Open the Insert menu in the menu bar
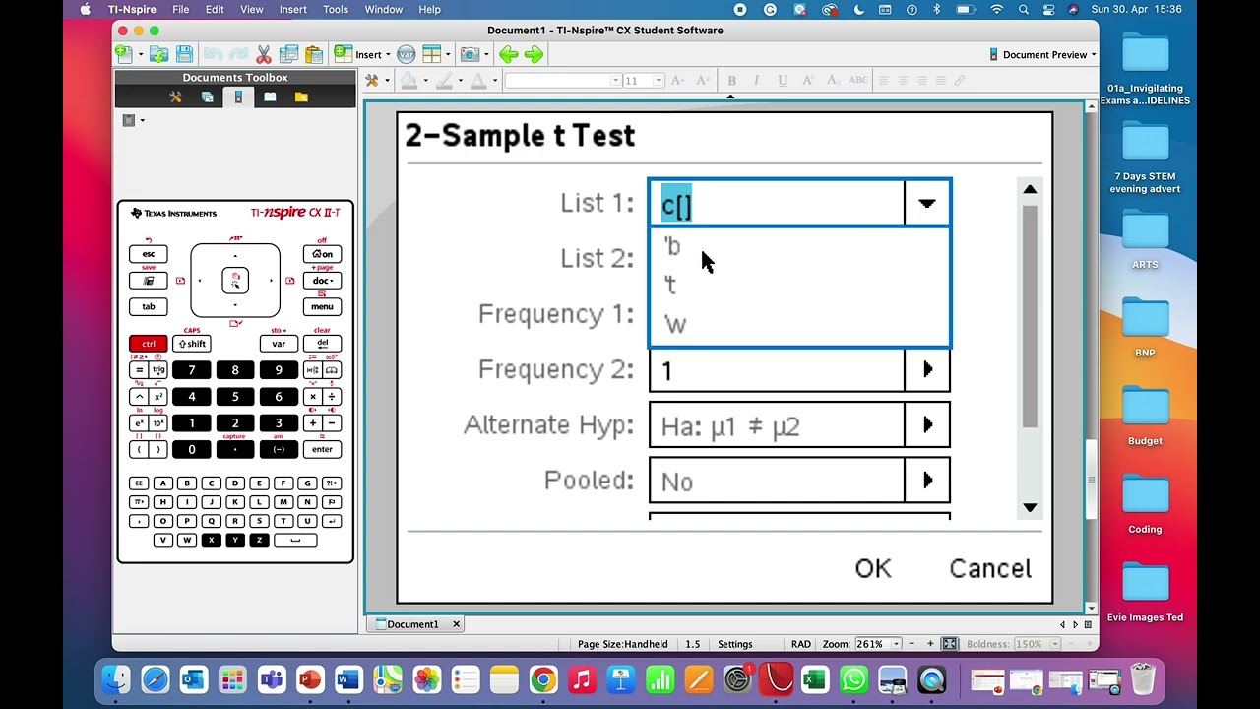Screen dimensions: 1260x709 click(292, 9)
